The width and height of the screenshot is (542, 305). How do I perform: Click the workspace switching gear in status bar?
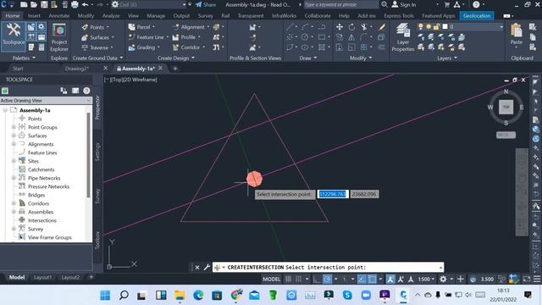click(443, 279)
